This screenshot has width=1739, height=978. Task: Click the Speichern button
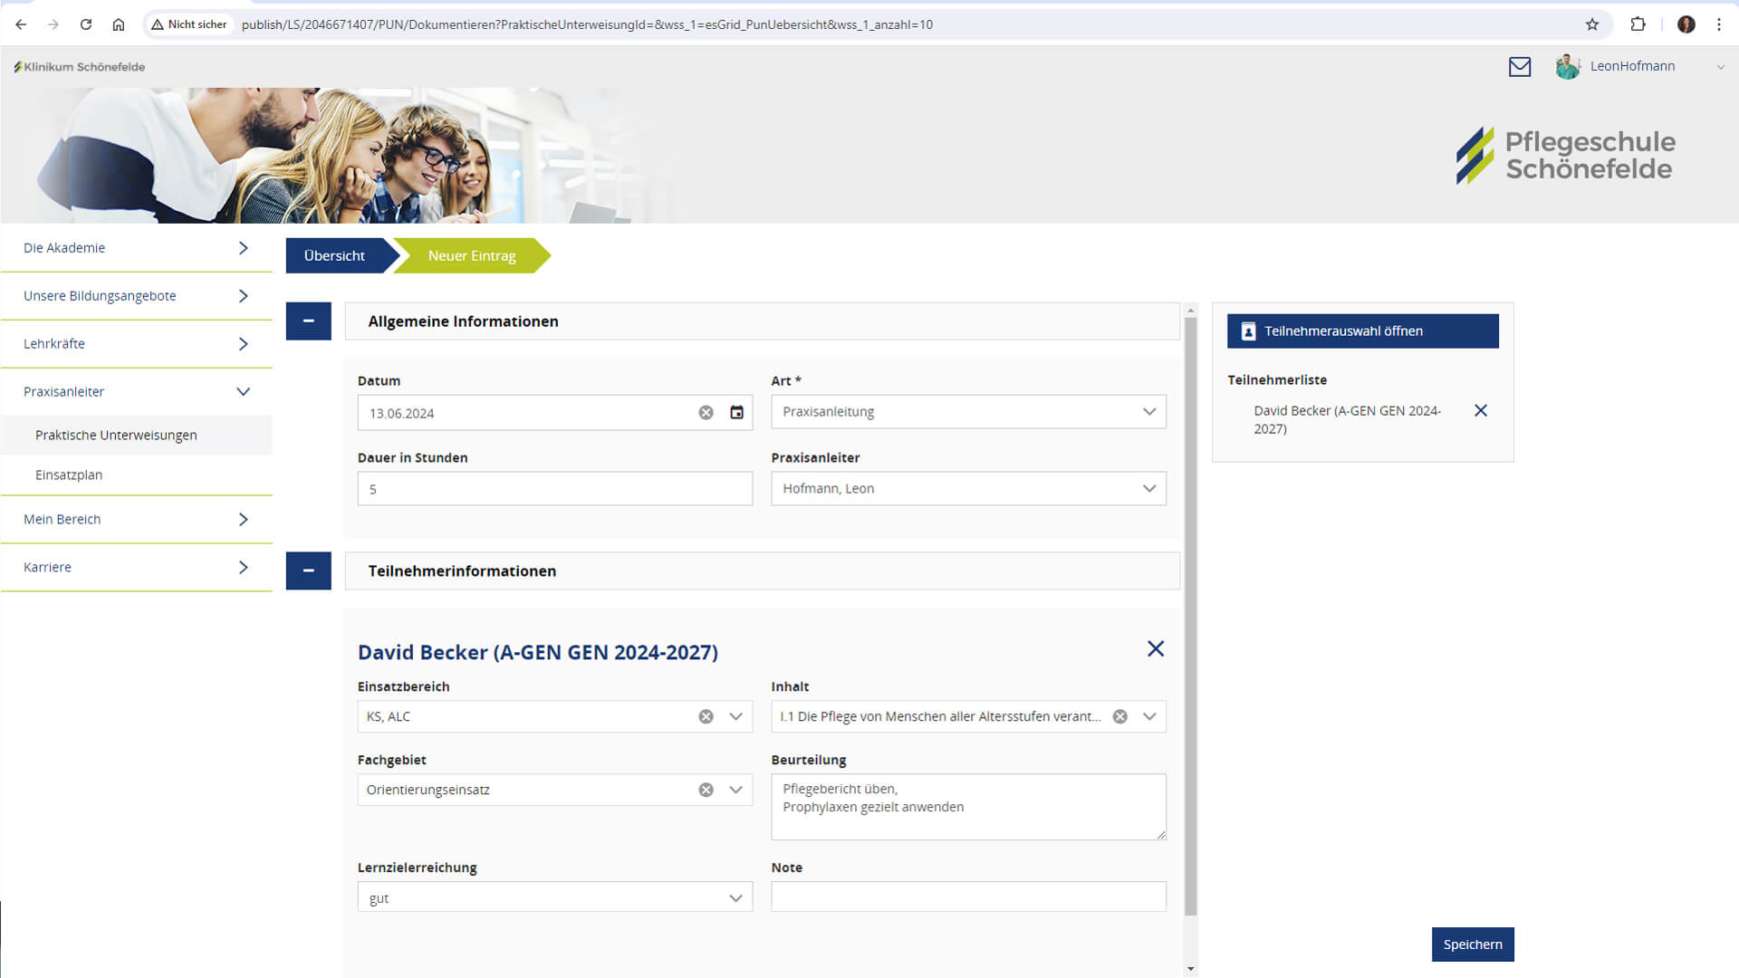[1472, 944]
